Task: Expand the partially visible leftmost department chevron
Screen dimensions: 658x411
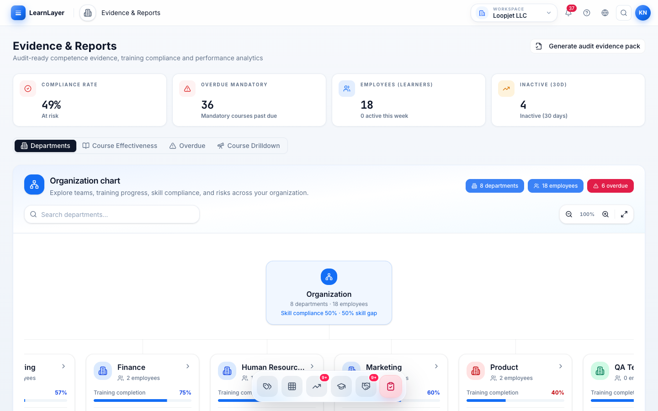Action: 64,366
